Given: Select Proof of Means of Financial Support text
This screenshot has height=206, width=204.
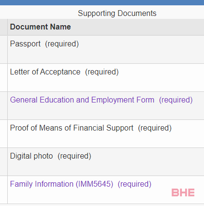Looking at the screenshot, I should (x=72, y=128).
